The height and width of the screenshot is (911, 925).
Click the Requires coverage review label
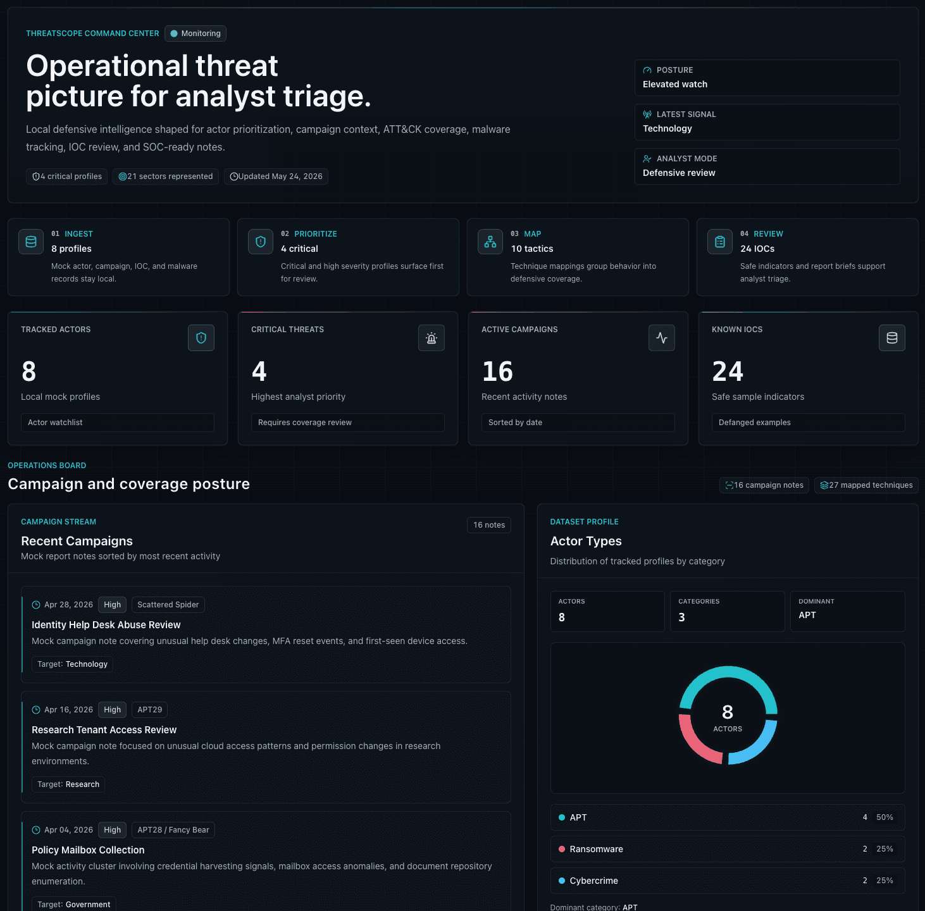348,423
